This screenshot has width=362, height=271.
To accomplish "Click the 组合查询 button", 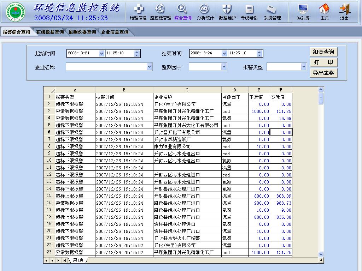I will 323,52.
